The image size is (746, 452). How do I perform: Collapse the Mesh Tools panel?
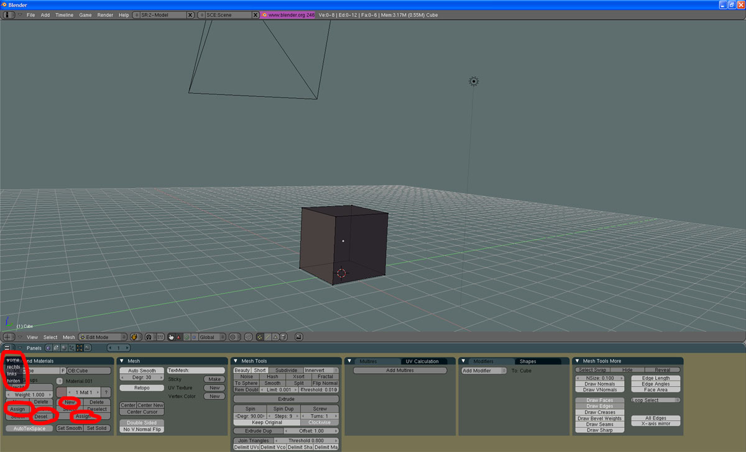(236, 361)
